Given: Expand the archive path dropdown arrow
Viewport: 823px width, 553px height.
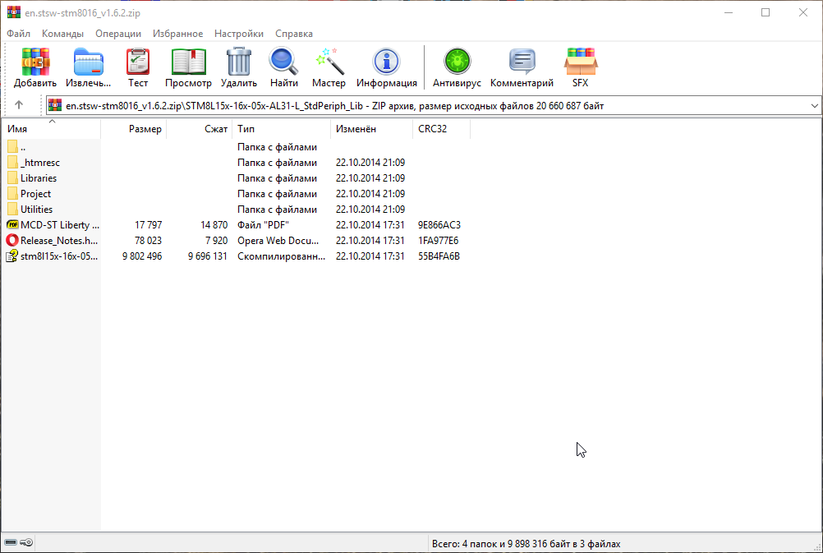Looking at the screenshot, I should [814, 105].
